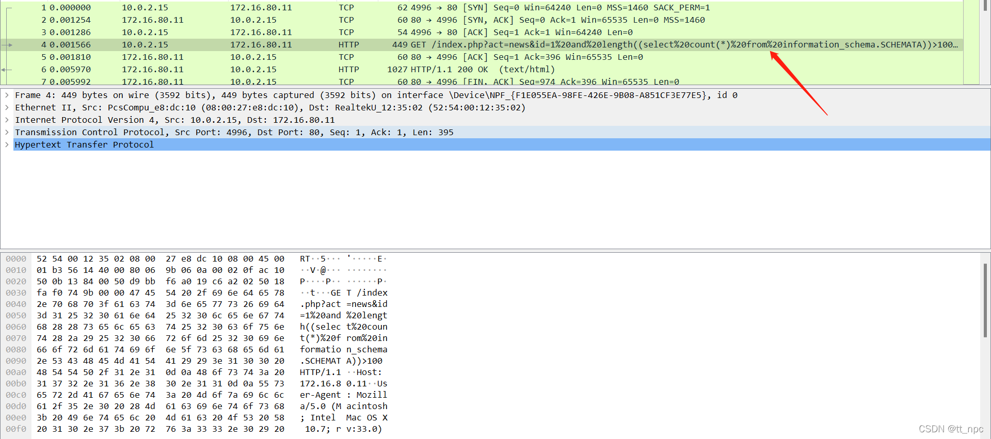
Task: Expand Hypertext Transfer Protocol node
Action: coord(7,144)
